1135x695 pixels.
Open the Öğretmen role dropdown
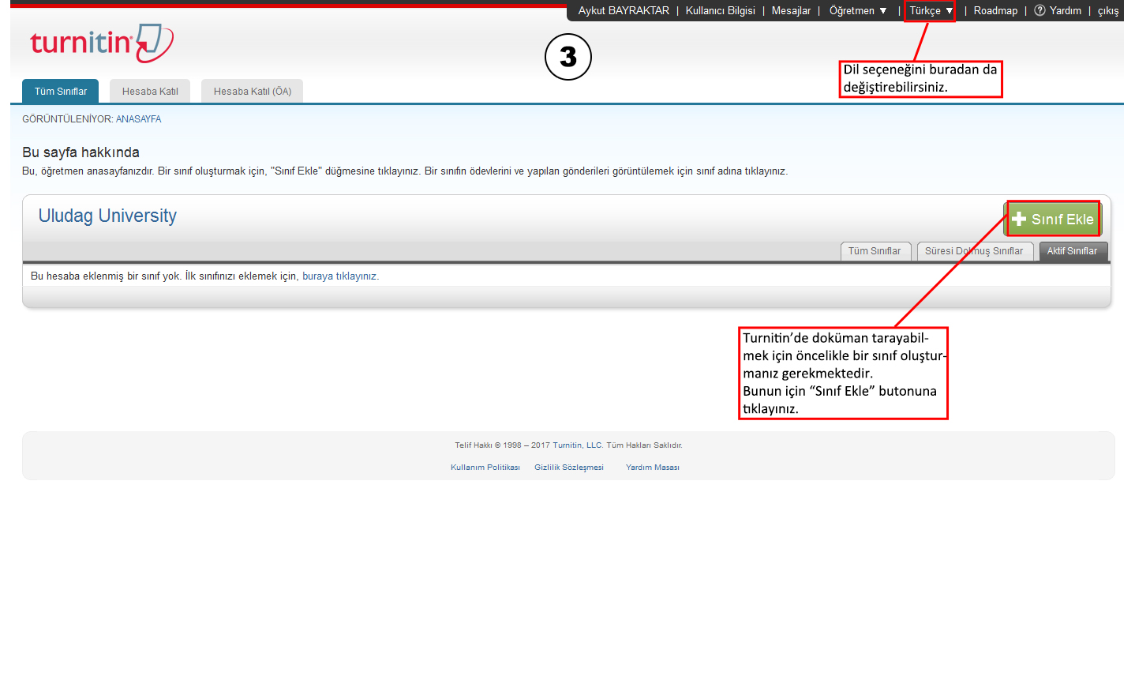(858, 10)
